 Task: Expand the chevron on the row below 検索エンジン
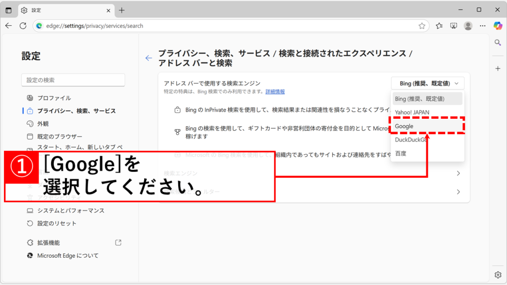click(458, 192)
